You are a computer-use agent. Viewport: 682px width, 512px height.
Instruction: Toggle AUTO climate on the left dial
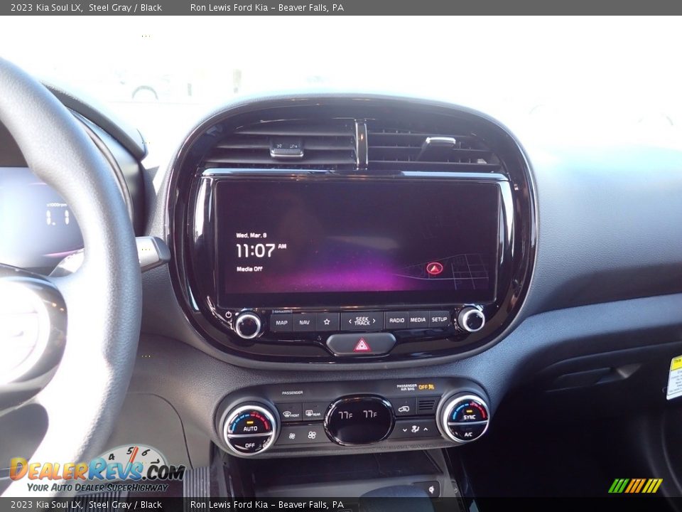[x=250, y=428]
